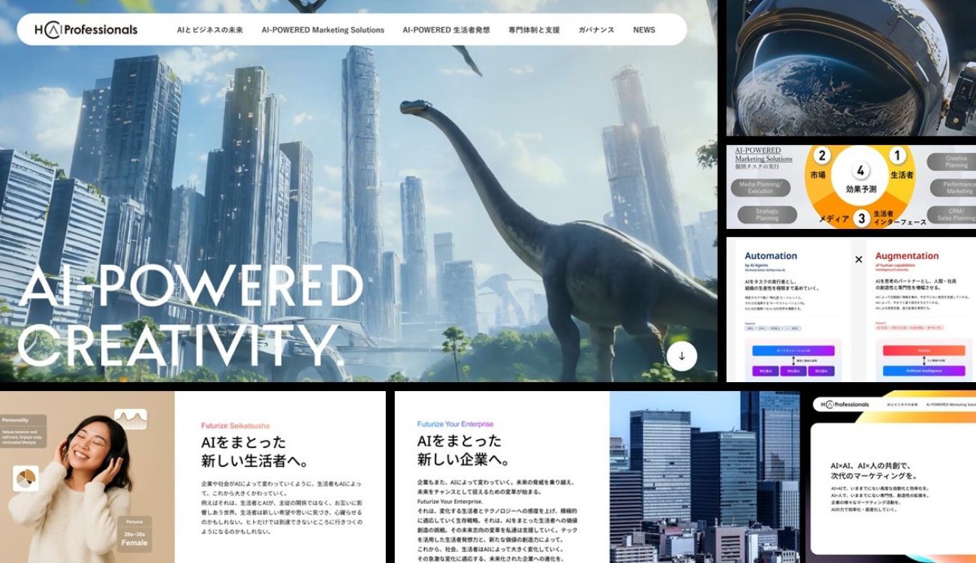
Task: Select the number 3 circle labeled メディア
Action: (861, 218)
